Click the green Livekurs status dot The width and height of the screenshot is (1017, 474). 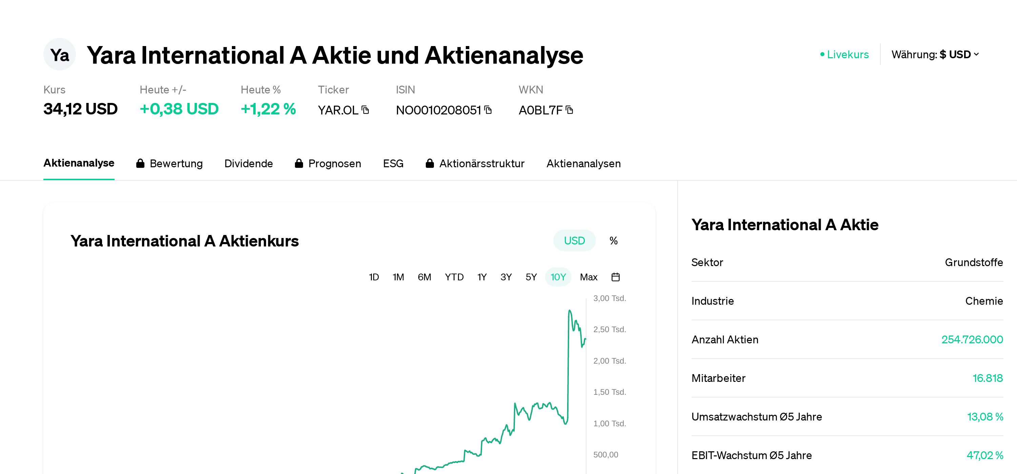[x=822, y=55]
